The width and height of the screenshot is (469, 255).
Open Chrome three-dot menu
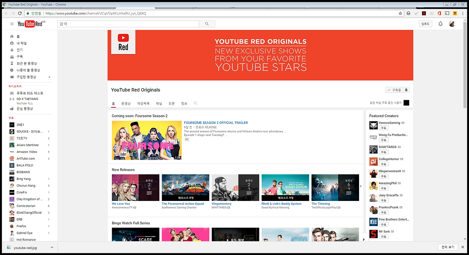click(x=463, y=13)
